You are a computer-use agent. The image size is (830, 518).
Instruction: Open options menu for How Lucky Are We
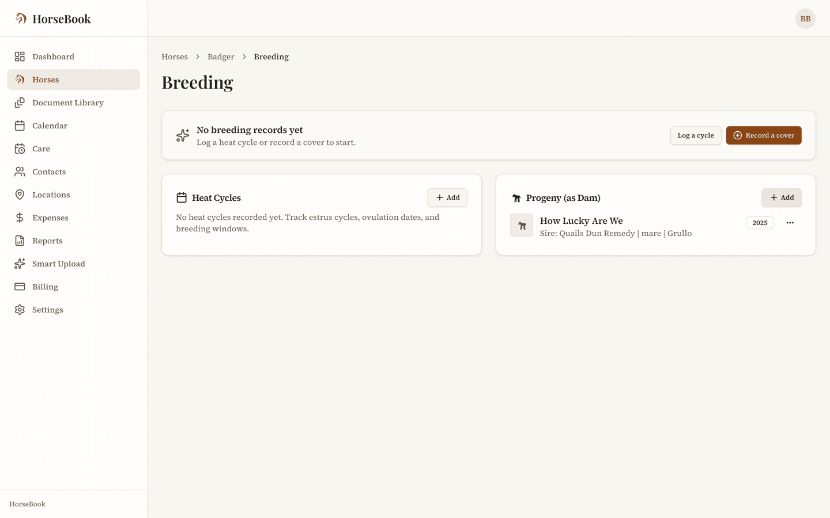coord(790,223)
